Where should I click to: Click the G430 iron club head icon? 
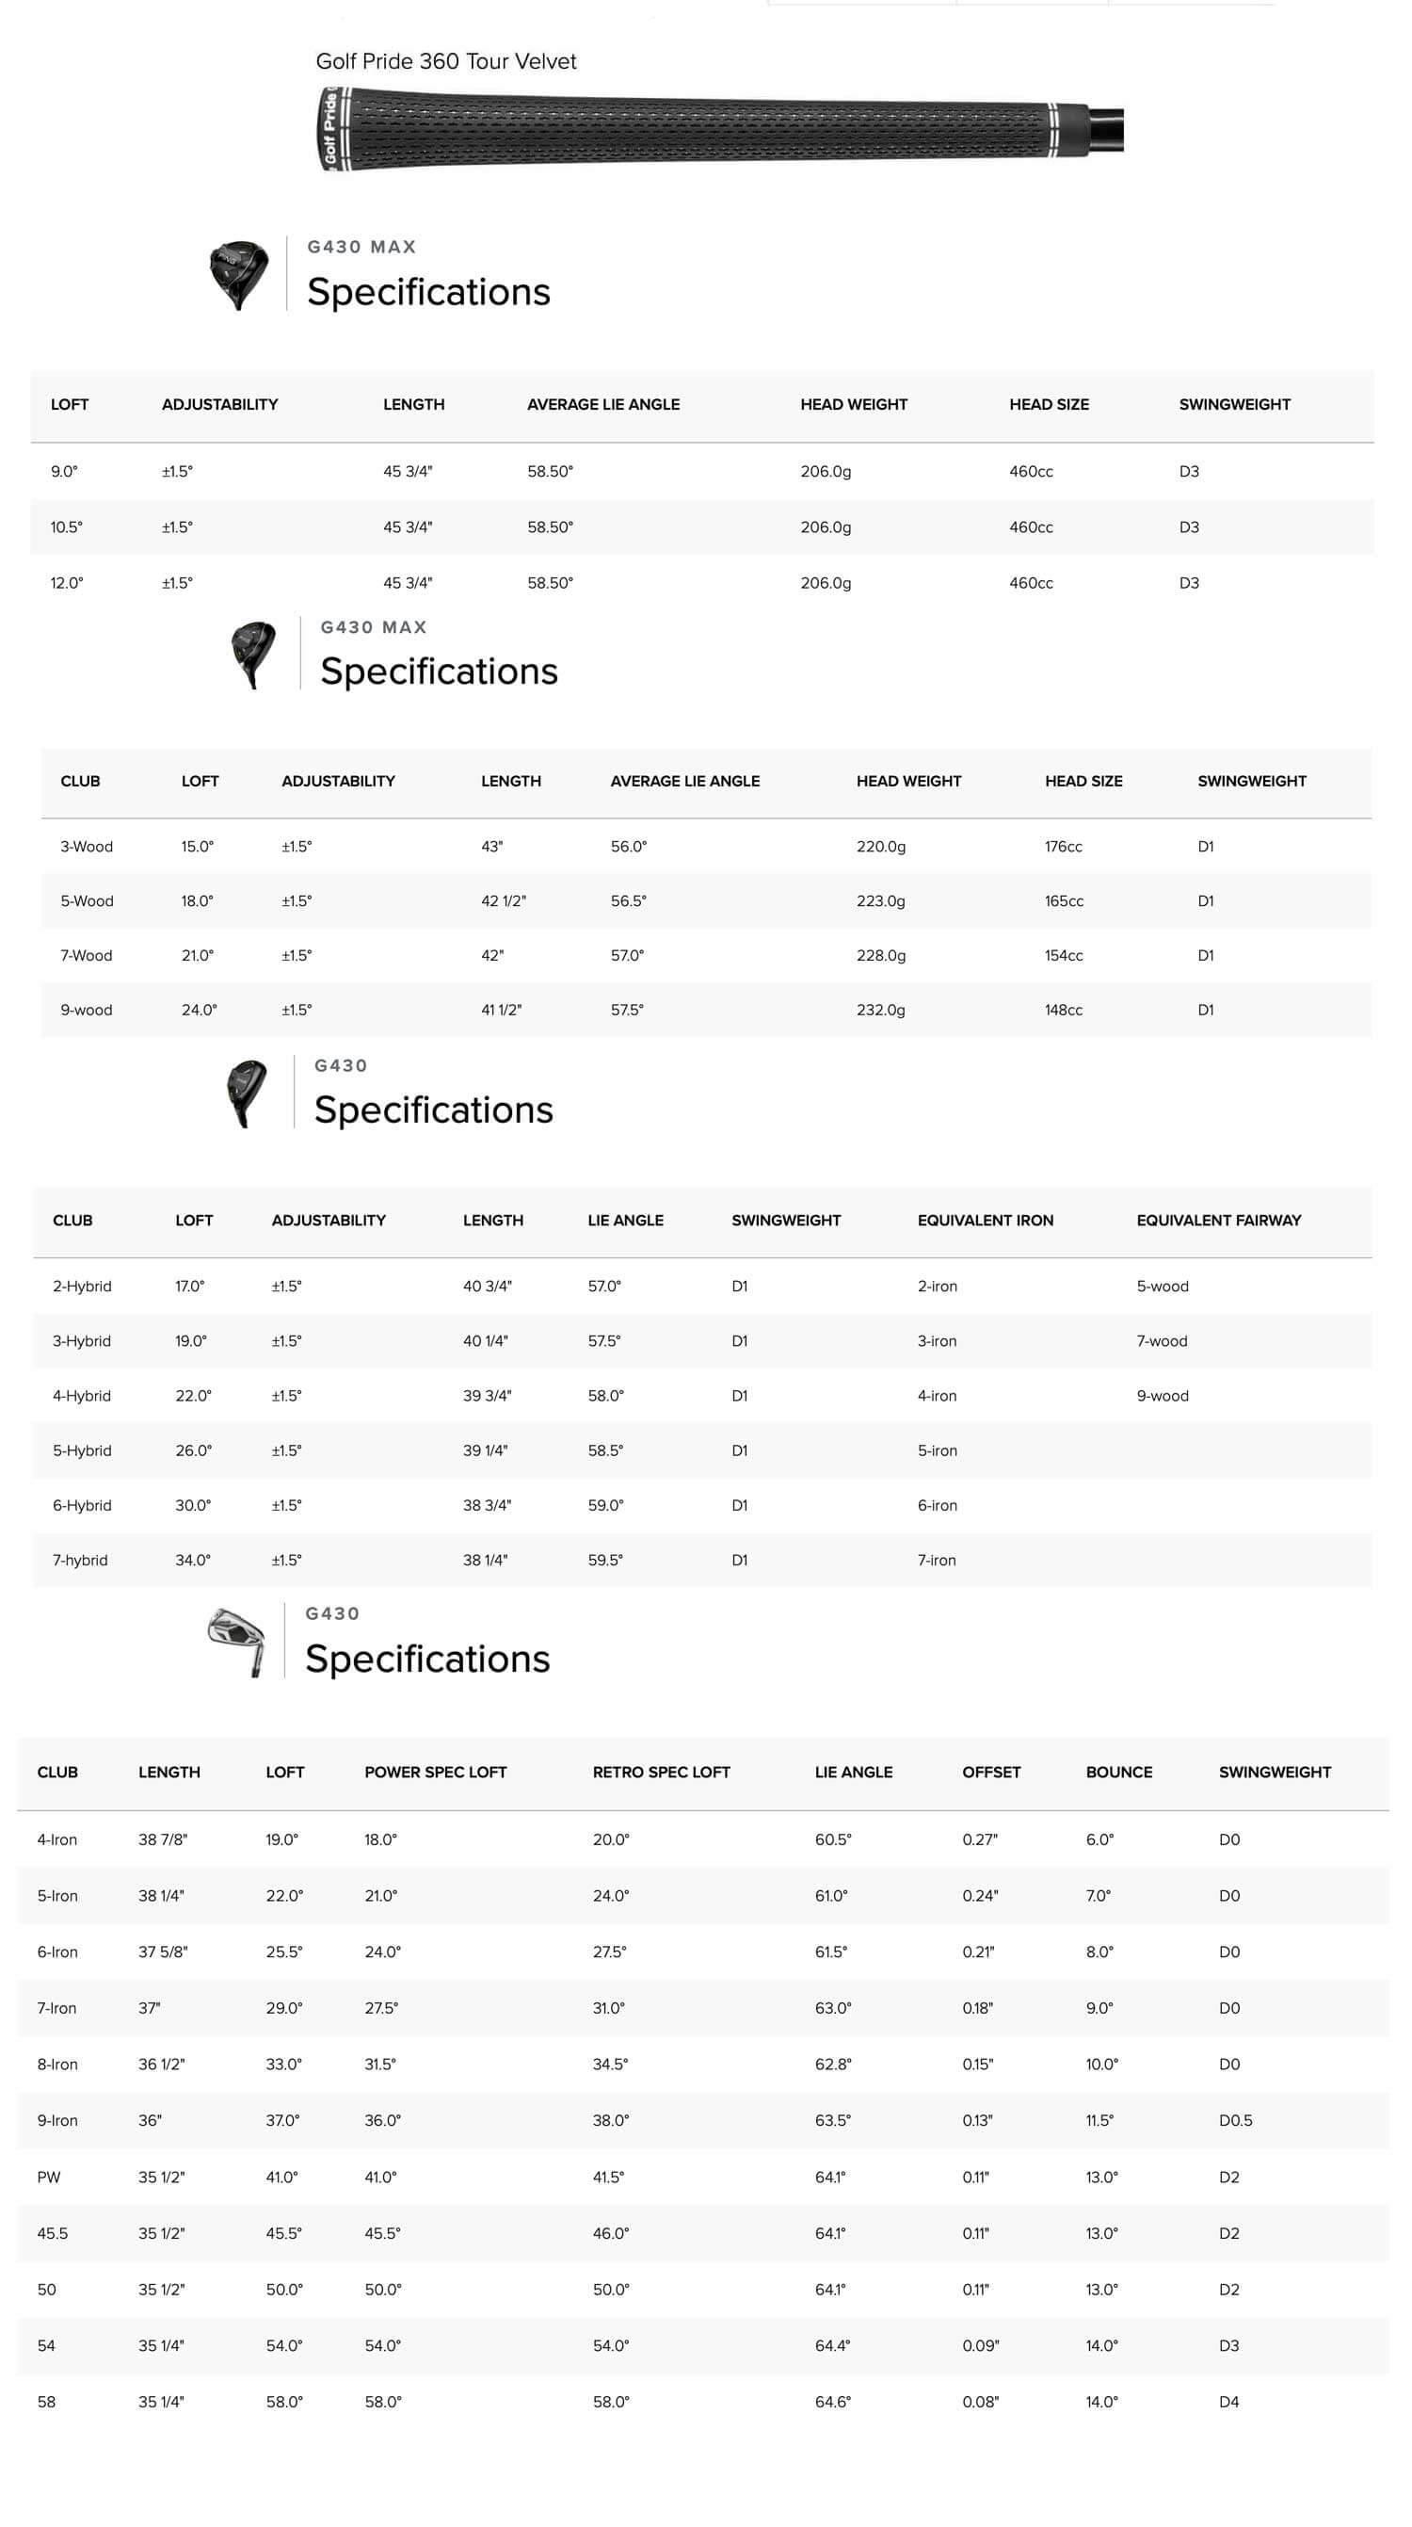(236, 1641)
